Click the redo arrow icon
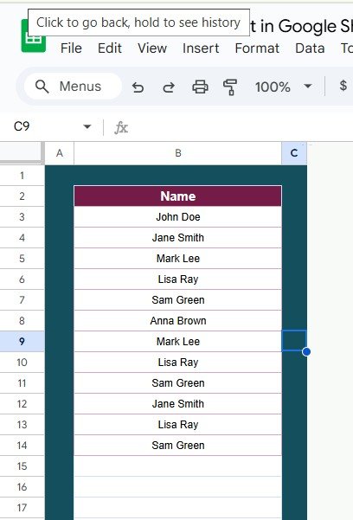The image size is (353, 520). click(x=169, y=87)
